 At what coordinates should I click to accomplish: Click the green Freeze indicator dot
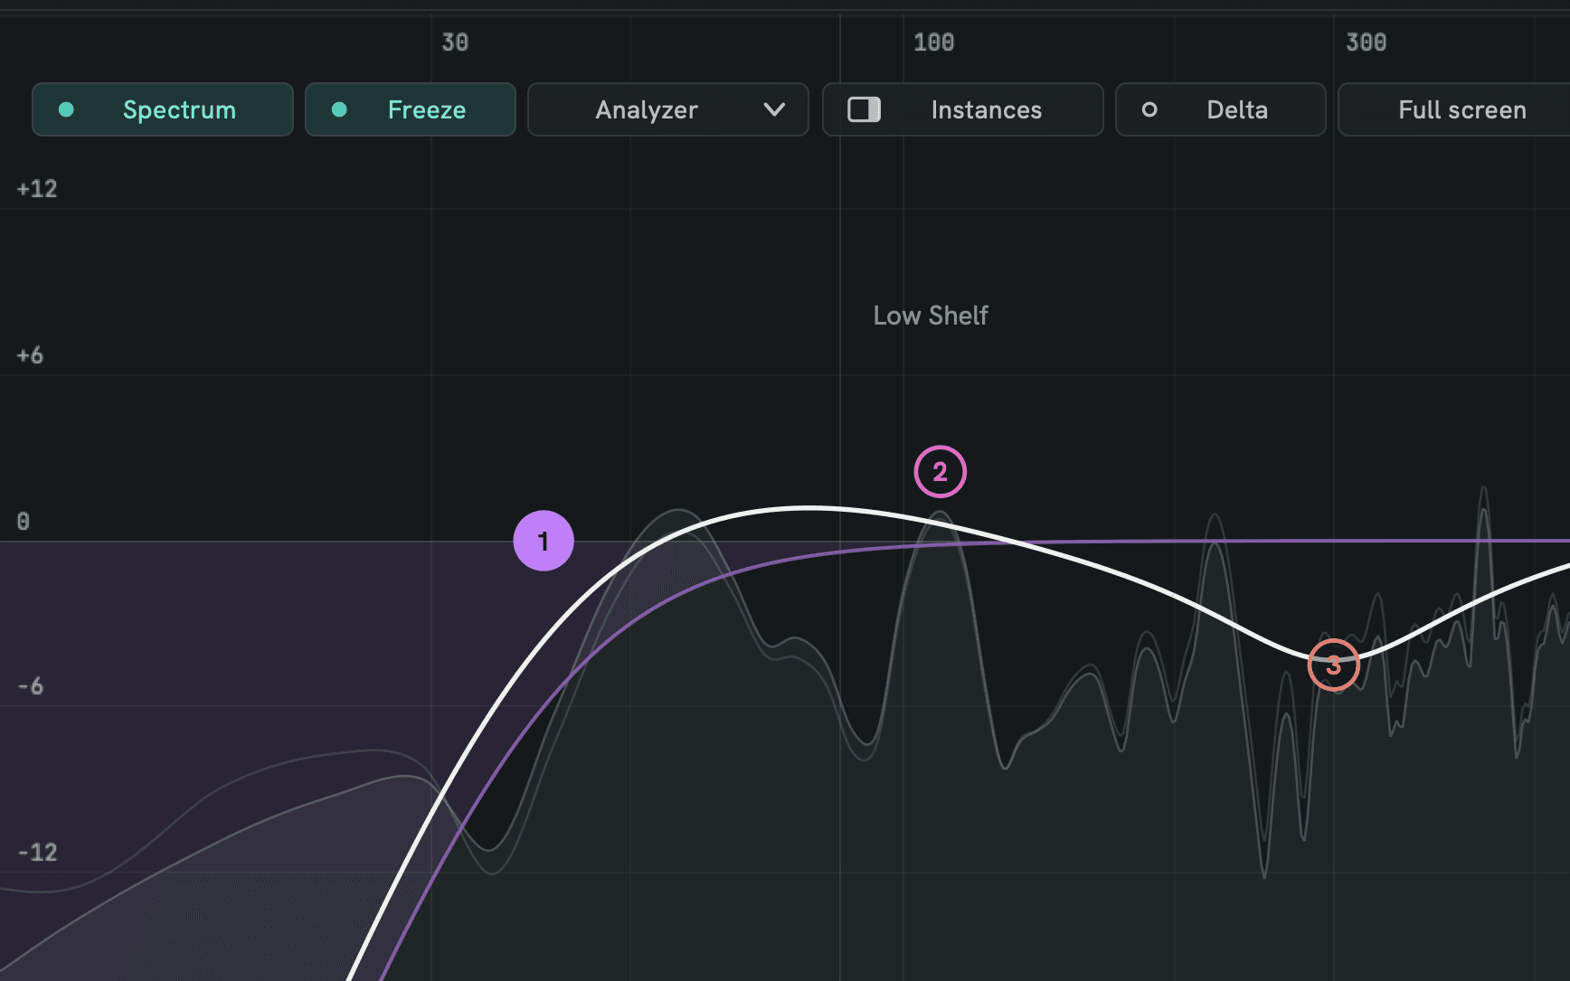point(339,109)
